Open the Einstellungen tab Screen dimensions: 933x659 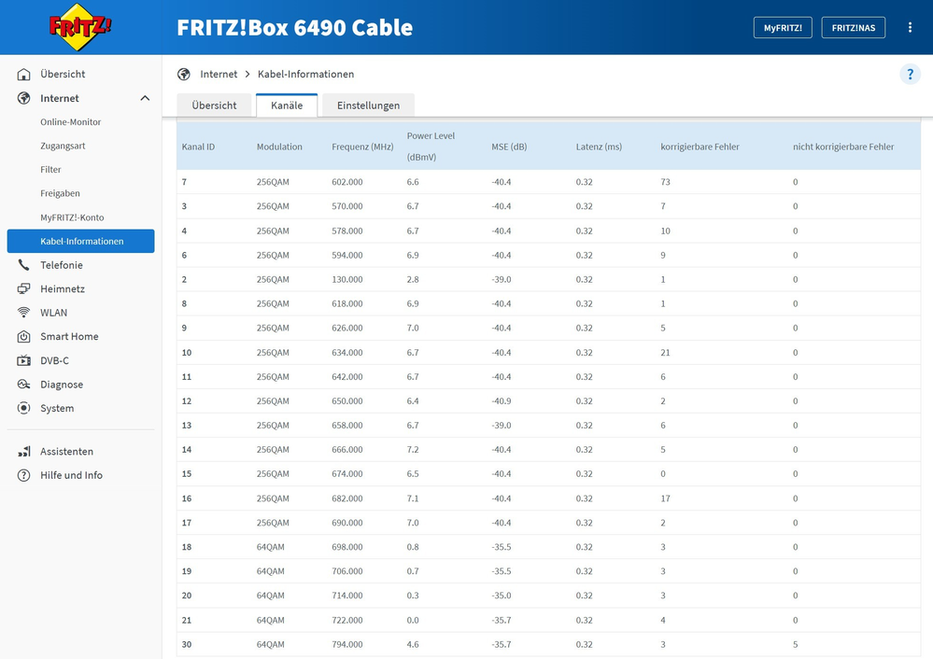[x=368, y=105]
